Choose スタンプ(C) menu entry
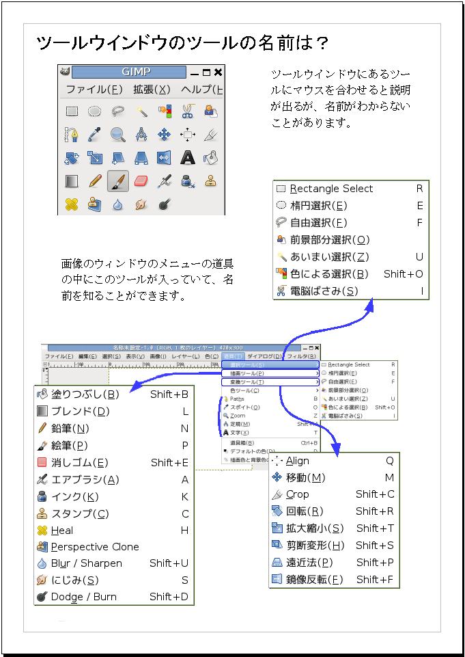 click(x=113, y=513)
